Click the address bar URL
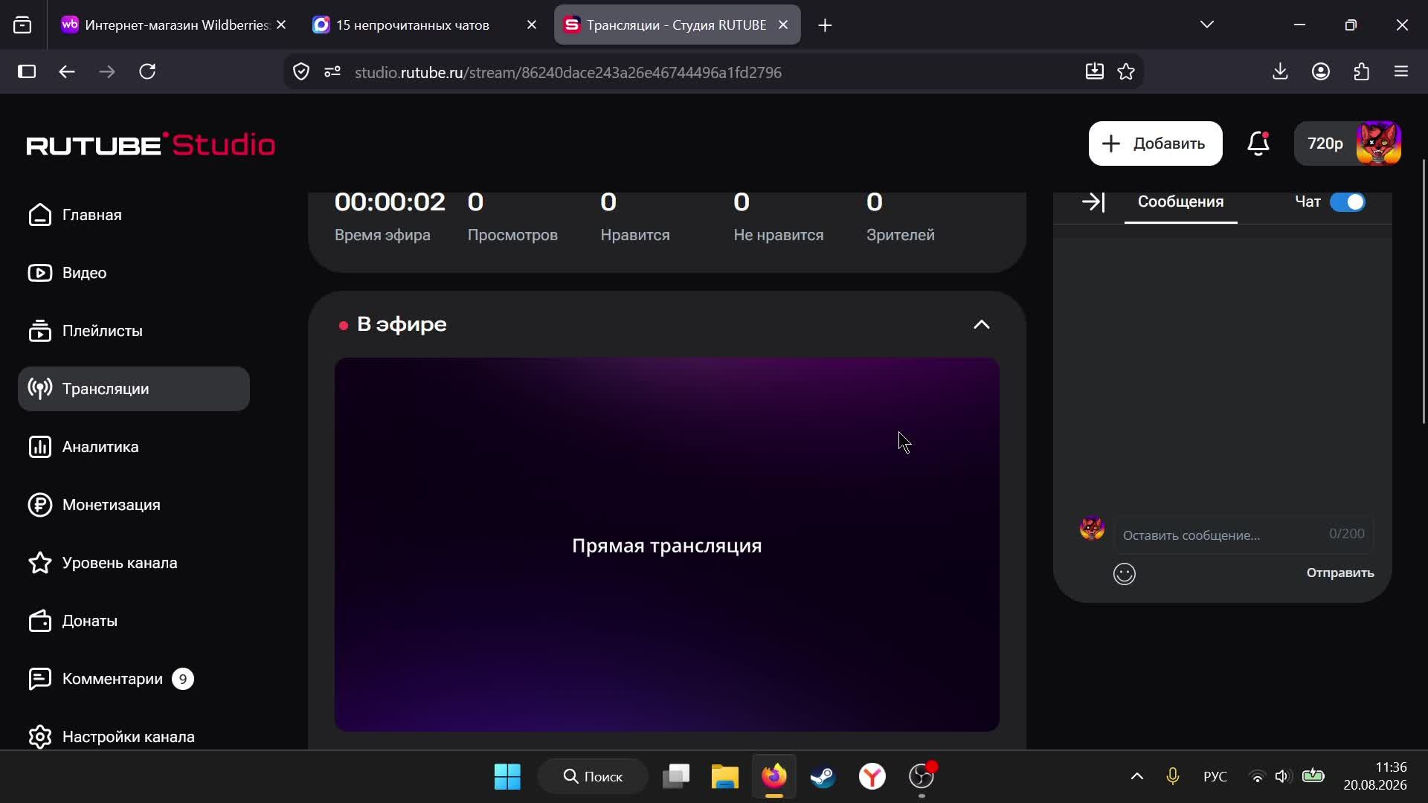 (567, 73)
